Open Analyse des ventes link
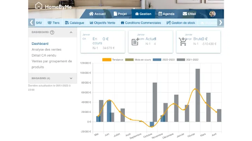252x141 pixels. click(x=47, y=49)
